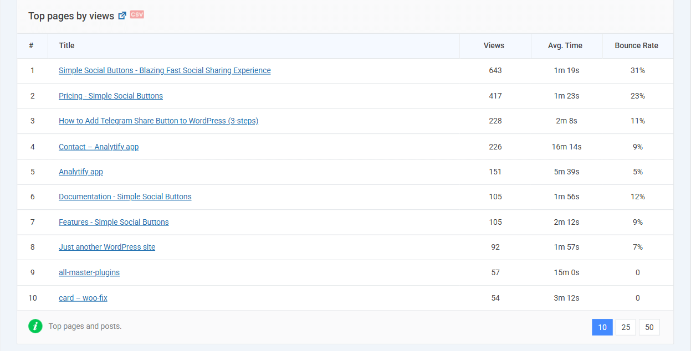Open all-master-plugins link
The height and width of the screenshot is (351, 691).
tap(89, 272)
